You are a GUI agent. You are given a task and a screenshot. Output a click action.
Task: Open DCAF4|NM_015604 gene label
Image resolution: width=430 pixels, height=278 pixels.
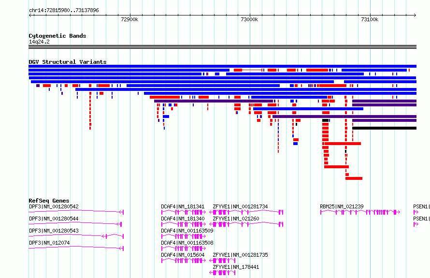183,255
